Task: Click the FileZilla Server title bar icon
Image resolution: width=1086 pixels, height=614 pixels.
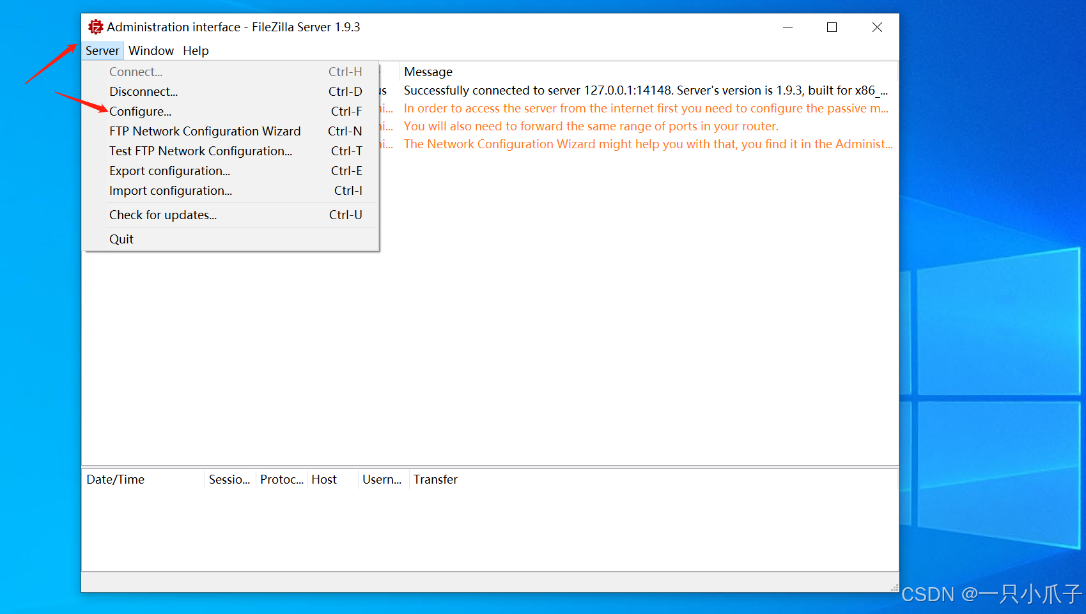Action: click(x=95, y=27)
